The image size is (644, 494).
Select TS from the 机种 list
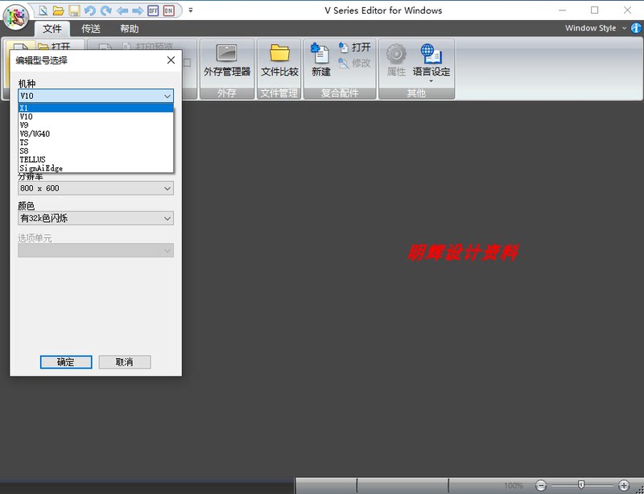pos(96,142)
